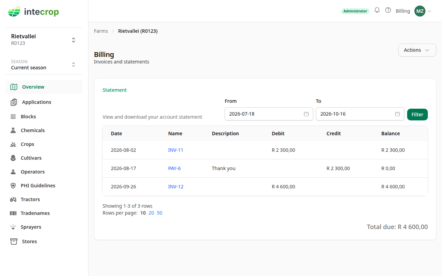Click the Chemicals flask icon
This screenshot has height=276, width=442.
[13, 130]
